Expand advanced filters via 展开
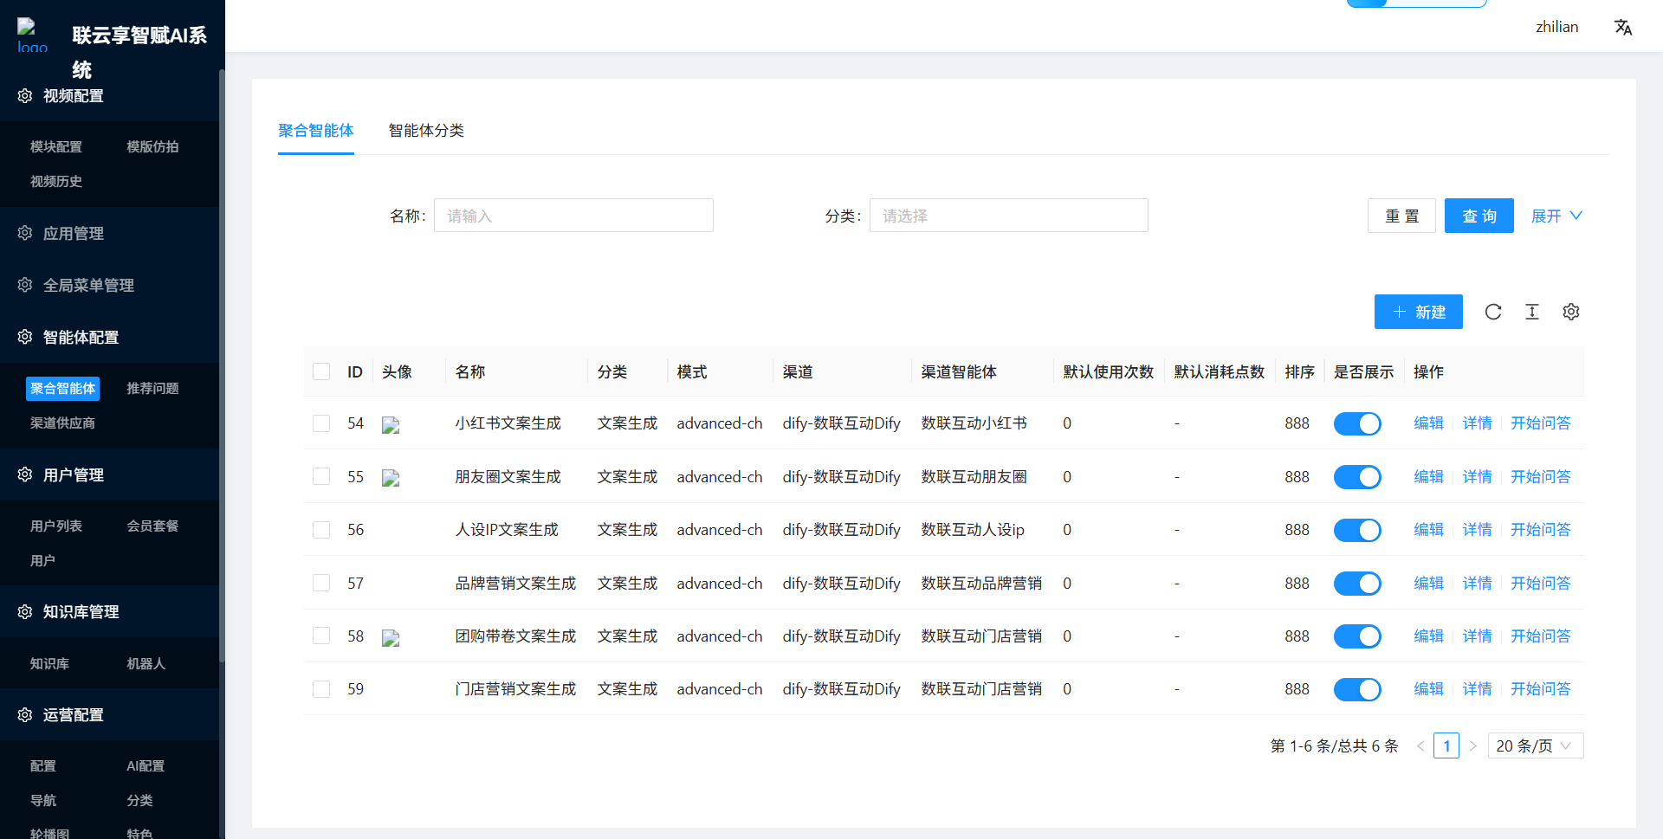This screenshot has width=1663, height=839. pyautogui.click(x=1556, y=216)
